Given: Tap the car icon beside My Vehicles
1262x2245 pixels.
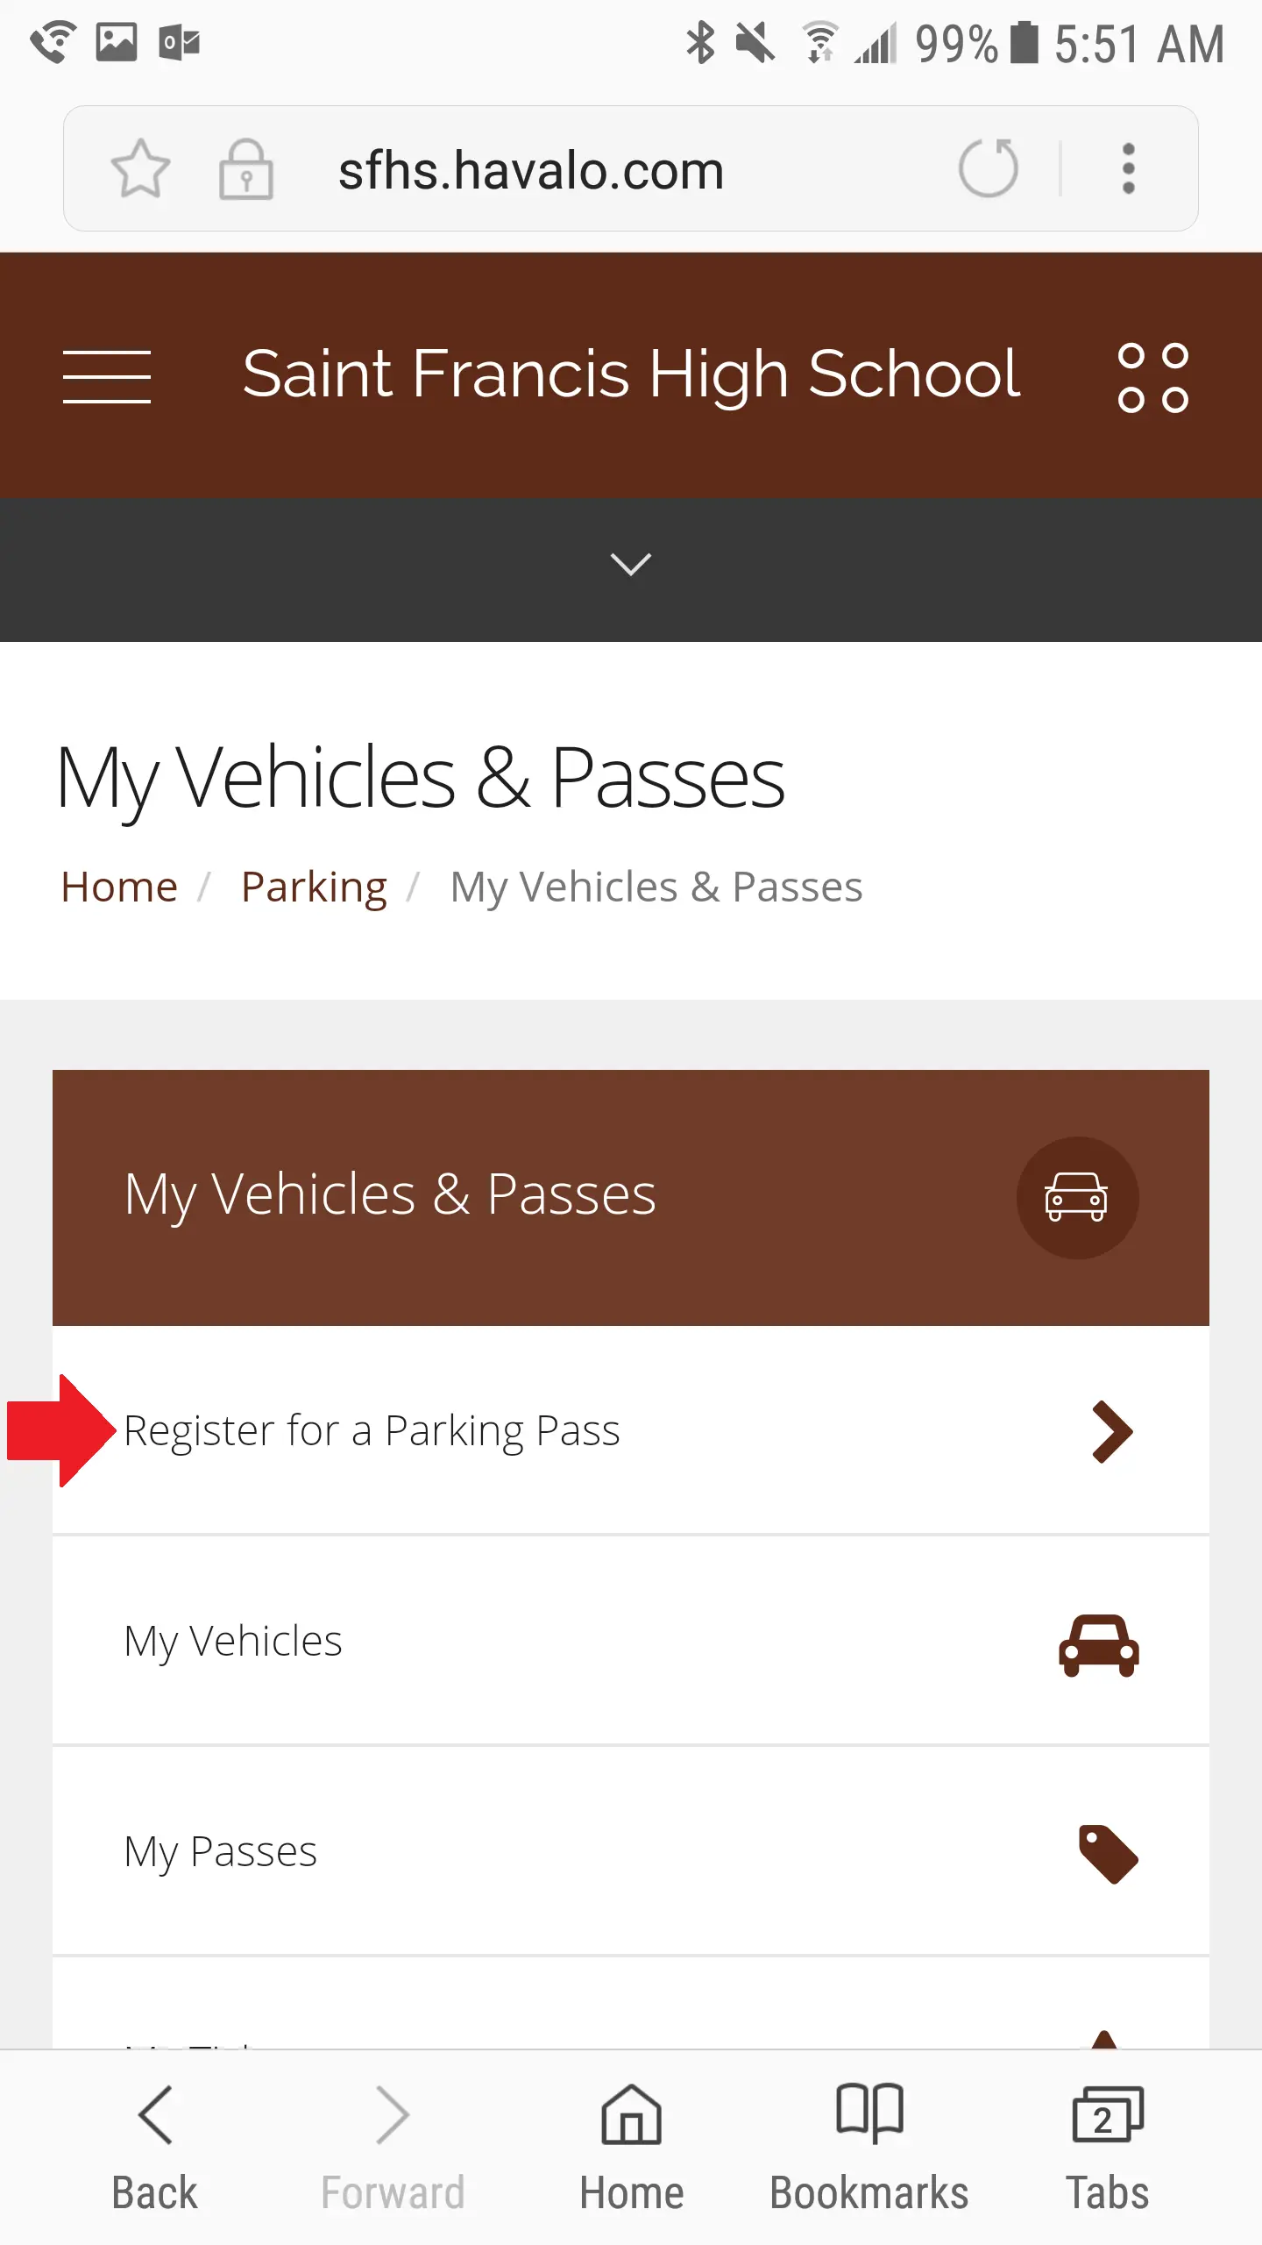Looking at the screenshot, I should 1099,1645.
